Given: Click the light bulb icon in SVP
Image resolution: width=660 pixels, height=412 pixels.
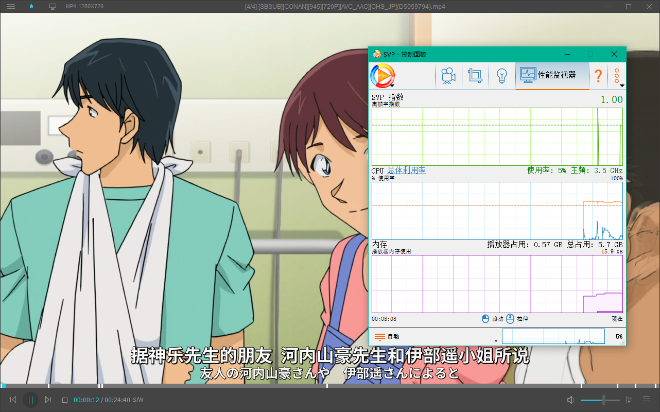Looking at the screenshot, I should [501, 76].
